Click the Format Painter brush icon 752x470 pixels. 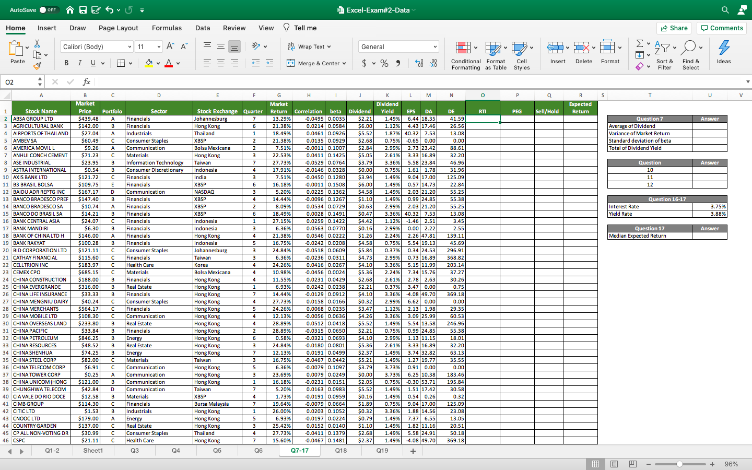[37, 66]
